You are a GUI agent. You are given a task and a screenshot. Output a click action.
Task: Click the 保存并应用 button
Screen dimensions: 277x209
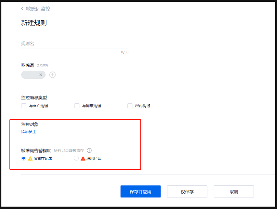pyautogui.click(x=141, y=192)
